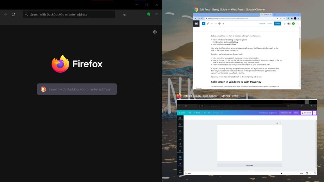
Task: Open the hamburger menu in left Firefox
Action: (156, 14)
